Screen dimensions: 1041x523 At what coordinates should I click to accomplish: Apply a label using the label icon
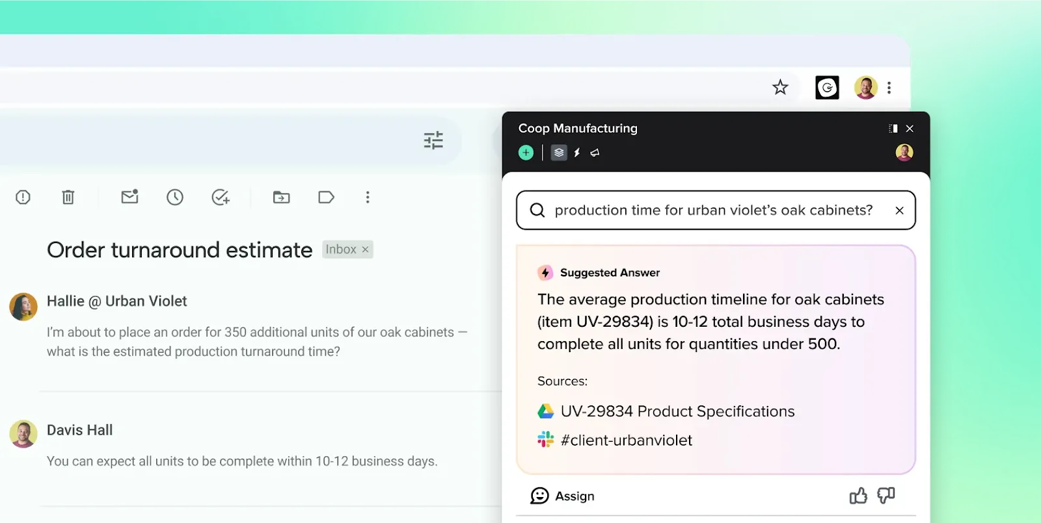[x=326, y=197]
